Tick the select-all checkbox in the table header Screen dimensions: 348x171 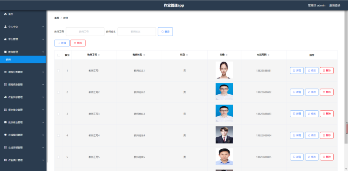[x=59, y=55]
